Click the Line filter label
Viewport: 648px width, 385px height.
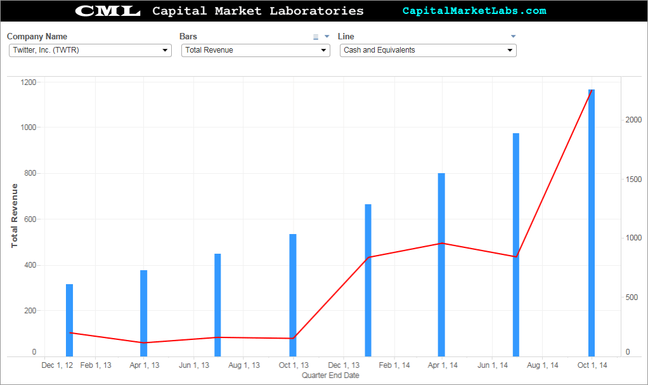click(x=346, y=36)
